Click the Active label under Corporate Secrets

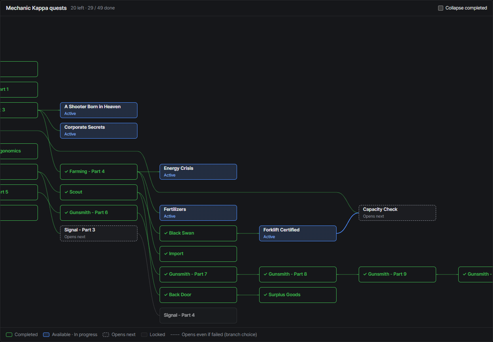coord(70,134)
